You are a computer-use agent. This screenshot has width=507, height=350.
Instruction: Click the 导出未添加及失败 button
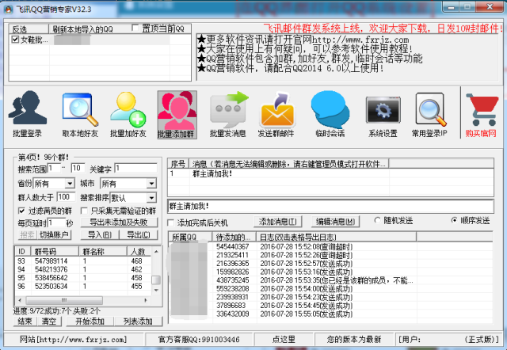click(119, 223)
